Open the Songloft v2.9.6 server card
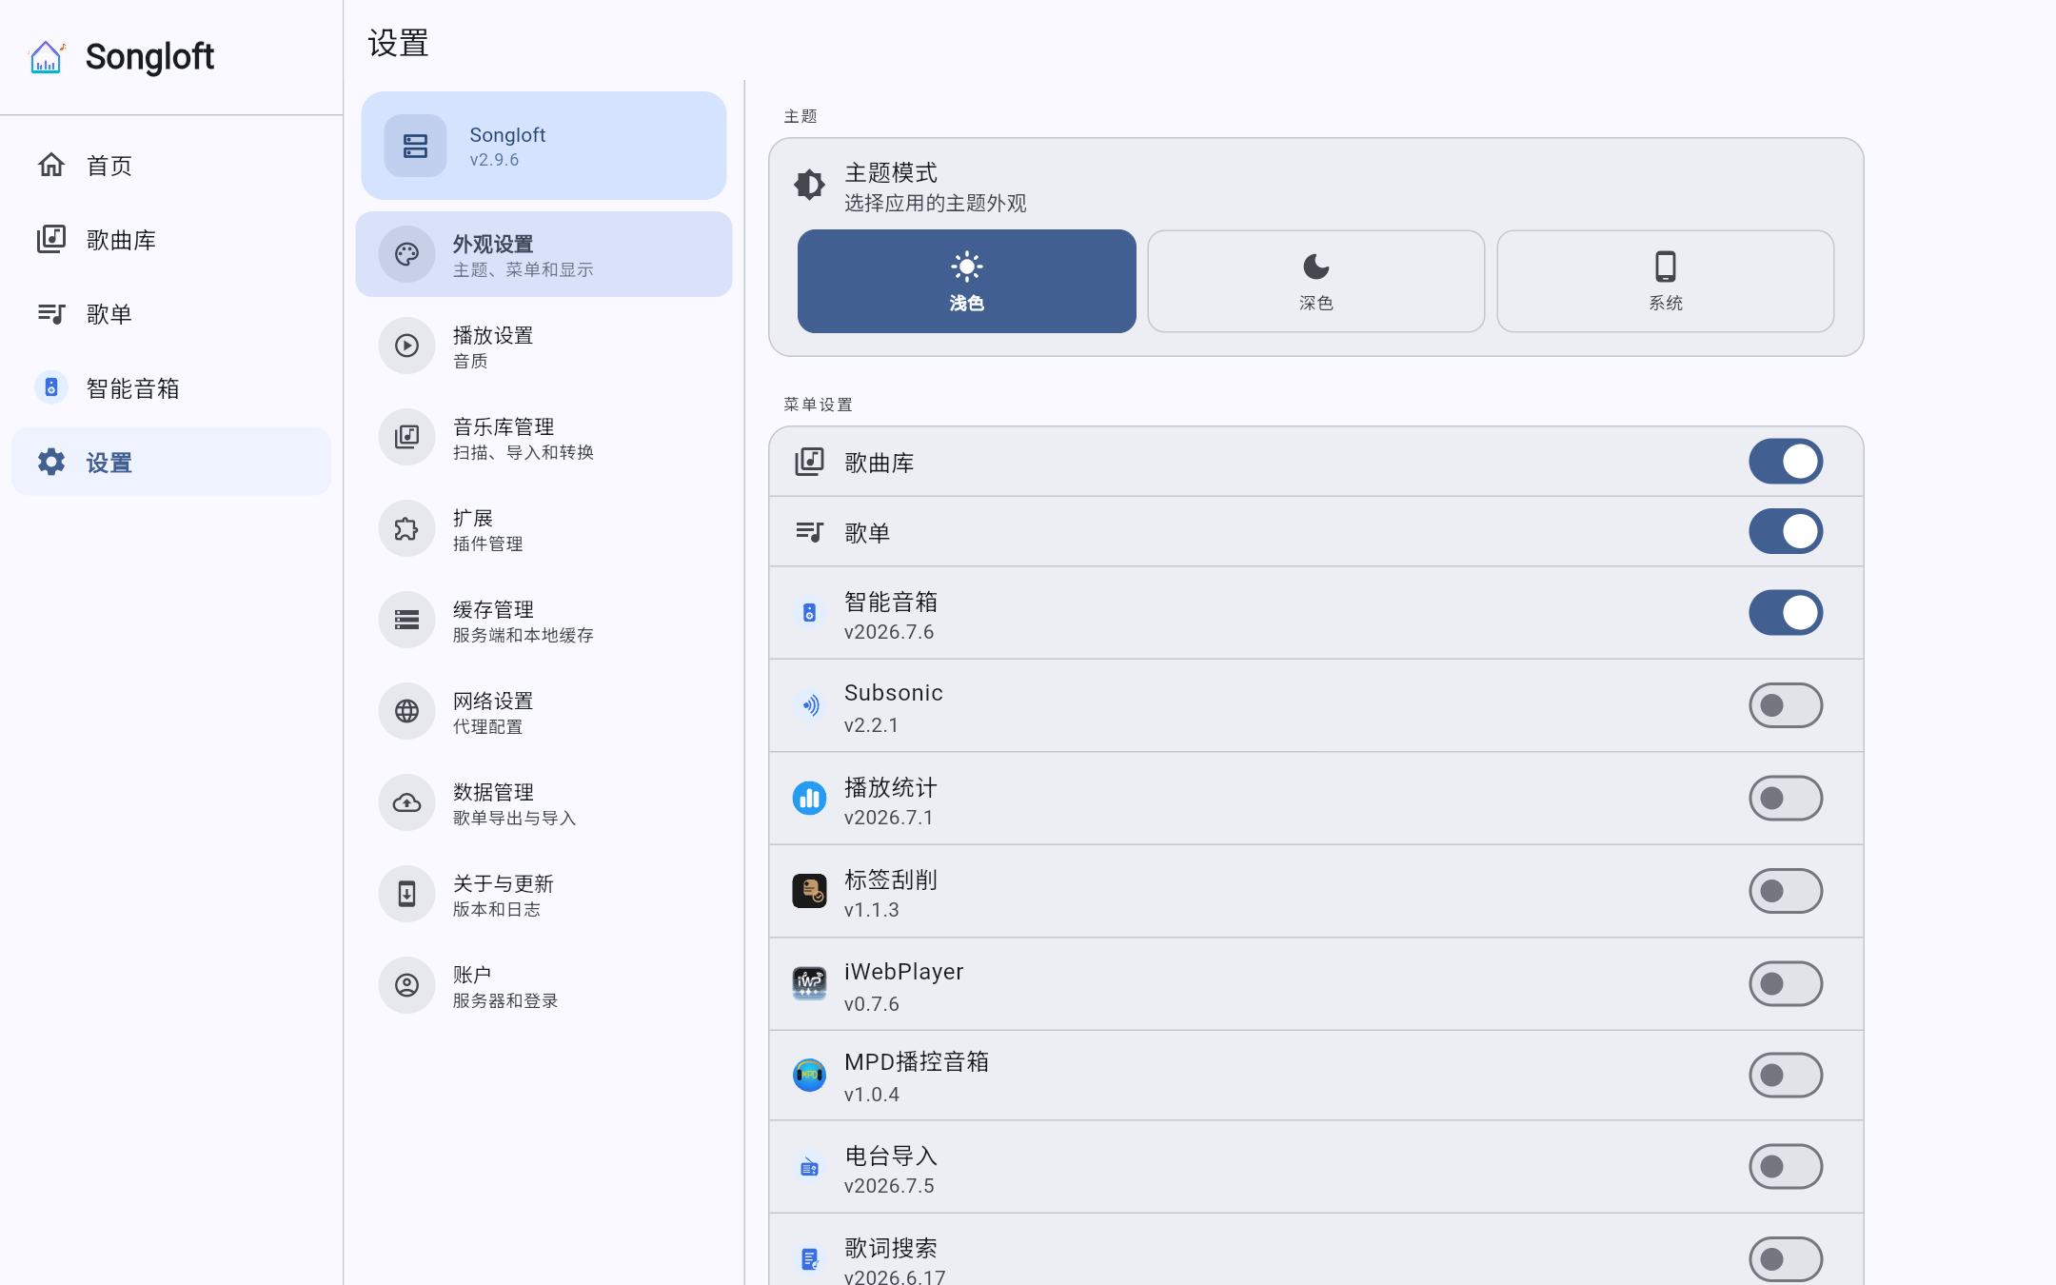Screen dimensions: 2056x1285 pos(544,146)
